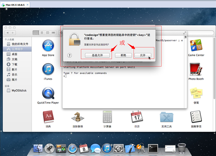Go forward in the Finder window
Viewport: 216px width, 156px height.
(x=13, y=33)
